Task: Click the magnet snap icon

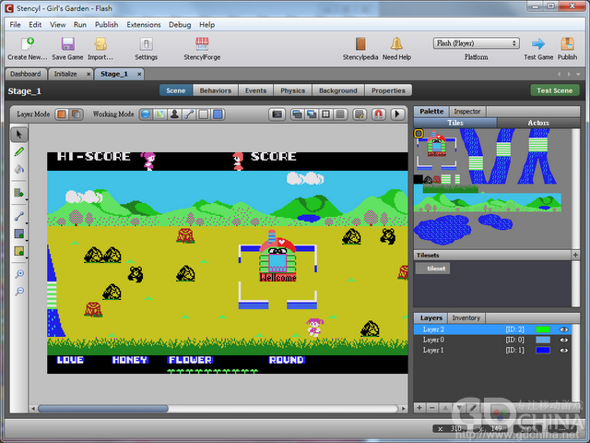Action: [379, 114]
